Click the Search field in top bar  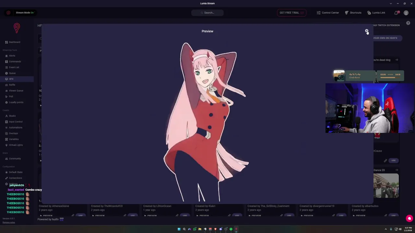(207, 13)
